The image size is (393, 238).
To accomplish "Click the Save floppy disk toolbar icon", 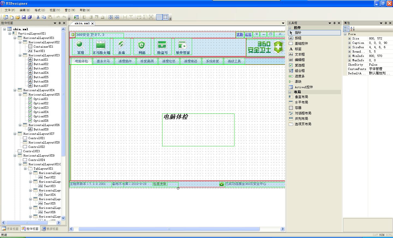I will click(24, 17).
